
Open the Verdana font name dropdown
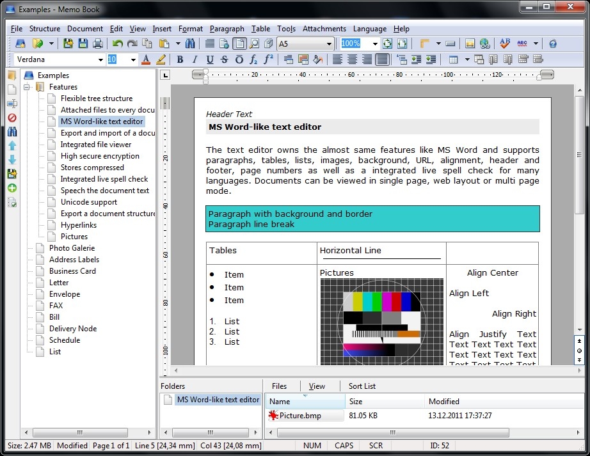(x=100, y=59)
